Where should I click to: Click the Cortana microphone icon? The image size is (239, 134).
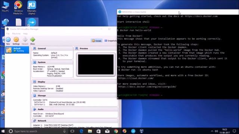pyautogui.click(x=64, y=131)
